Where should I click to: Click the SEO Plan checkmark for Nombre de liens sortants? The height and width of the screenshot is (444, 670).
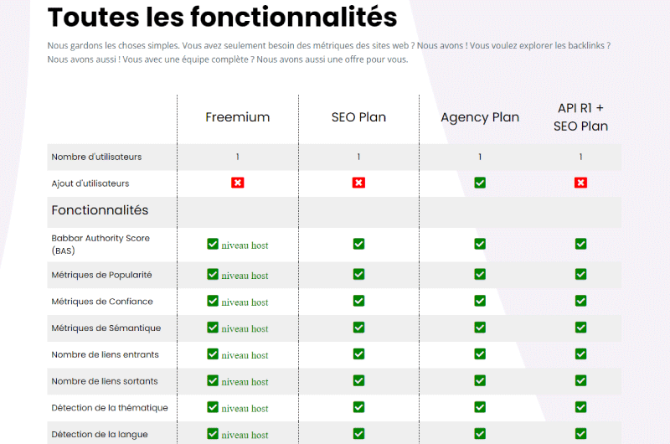point(358,380)
